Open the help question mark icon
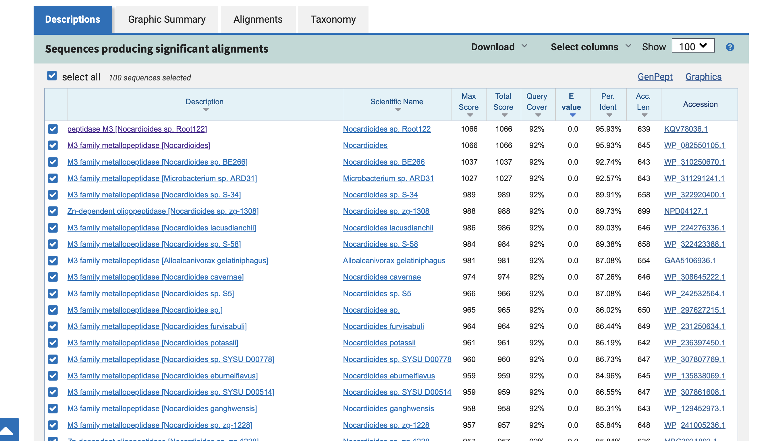 730,47
